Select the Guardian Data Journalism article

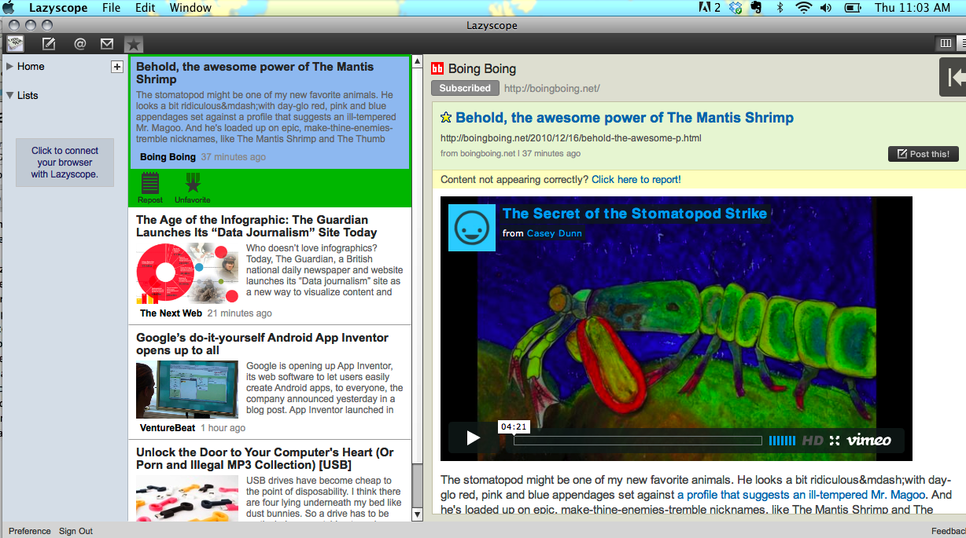(270, 265)
